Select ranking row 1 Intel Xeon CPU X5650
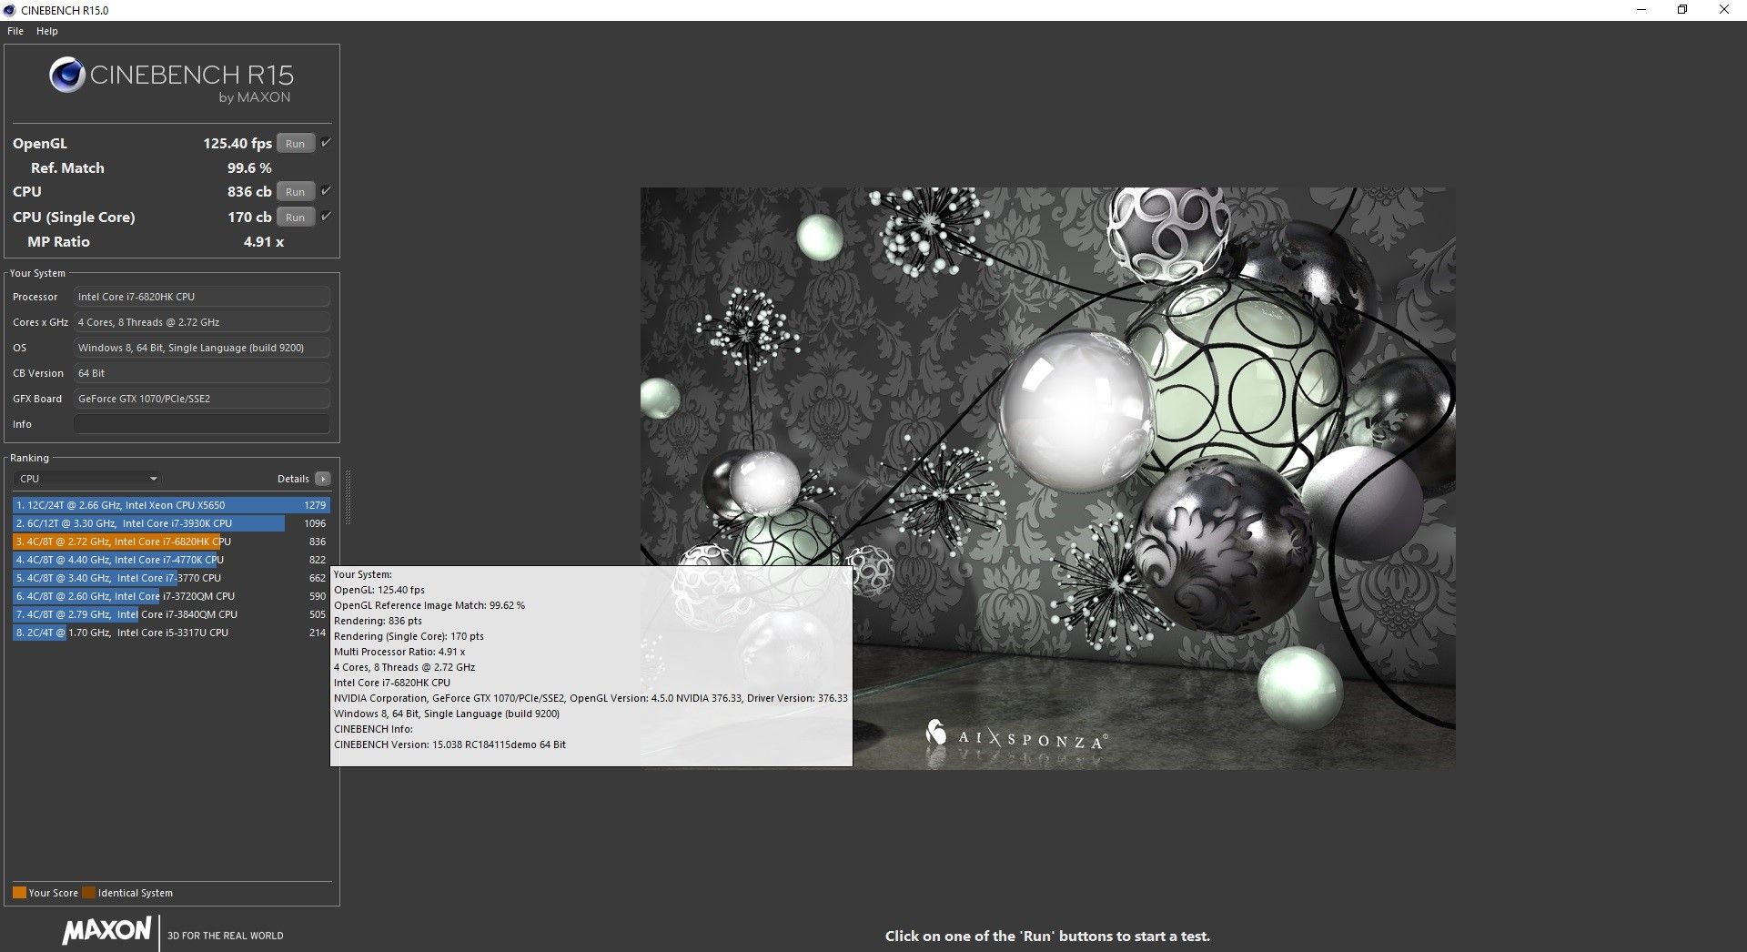 click(170, 505)
